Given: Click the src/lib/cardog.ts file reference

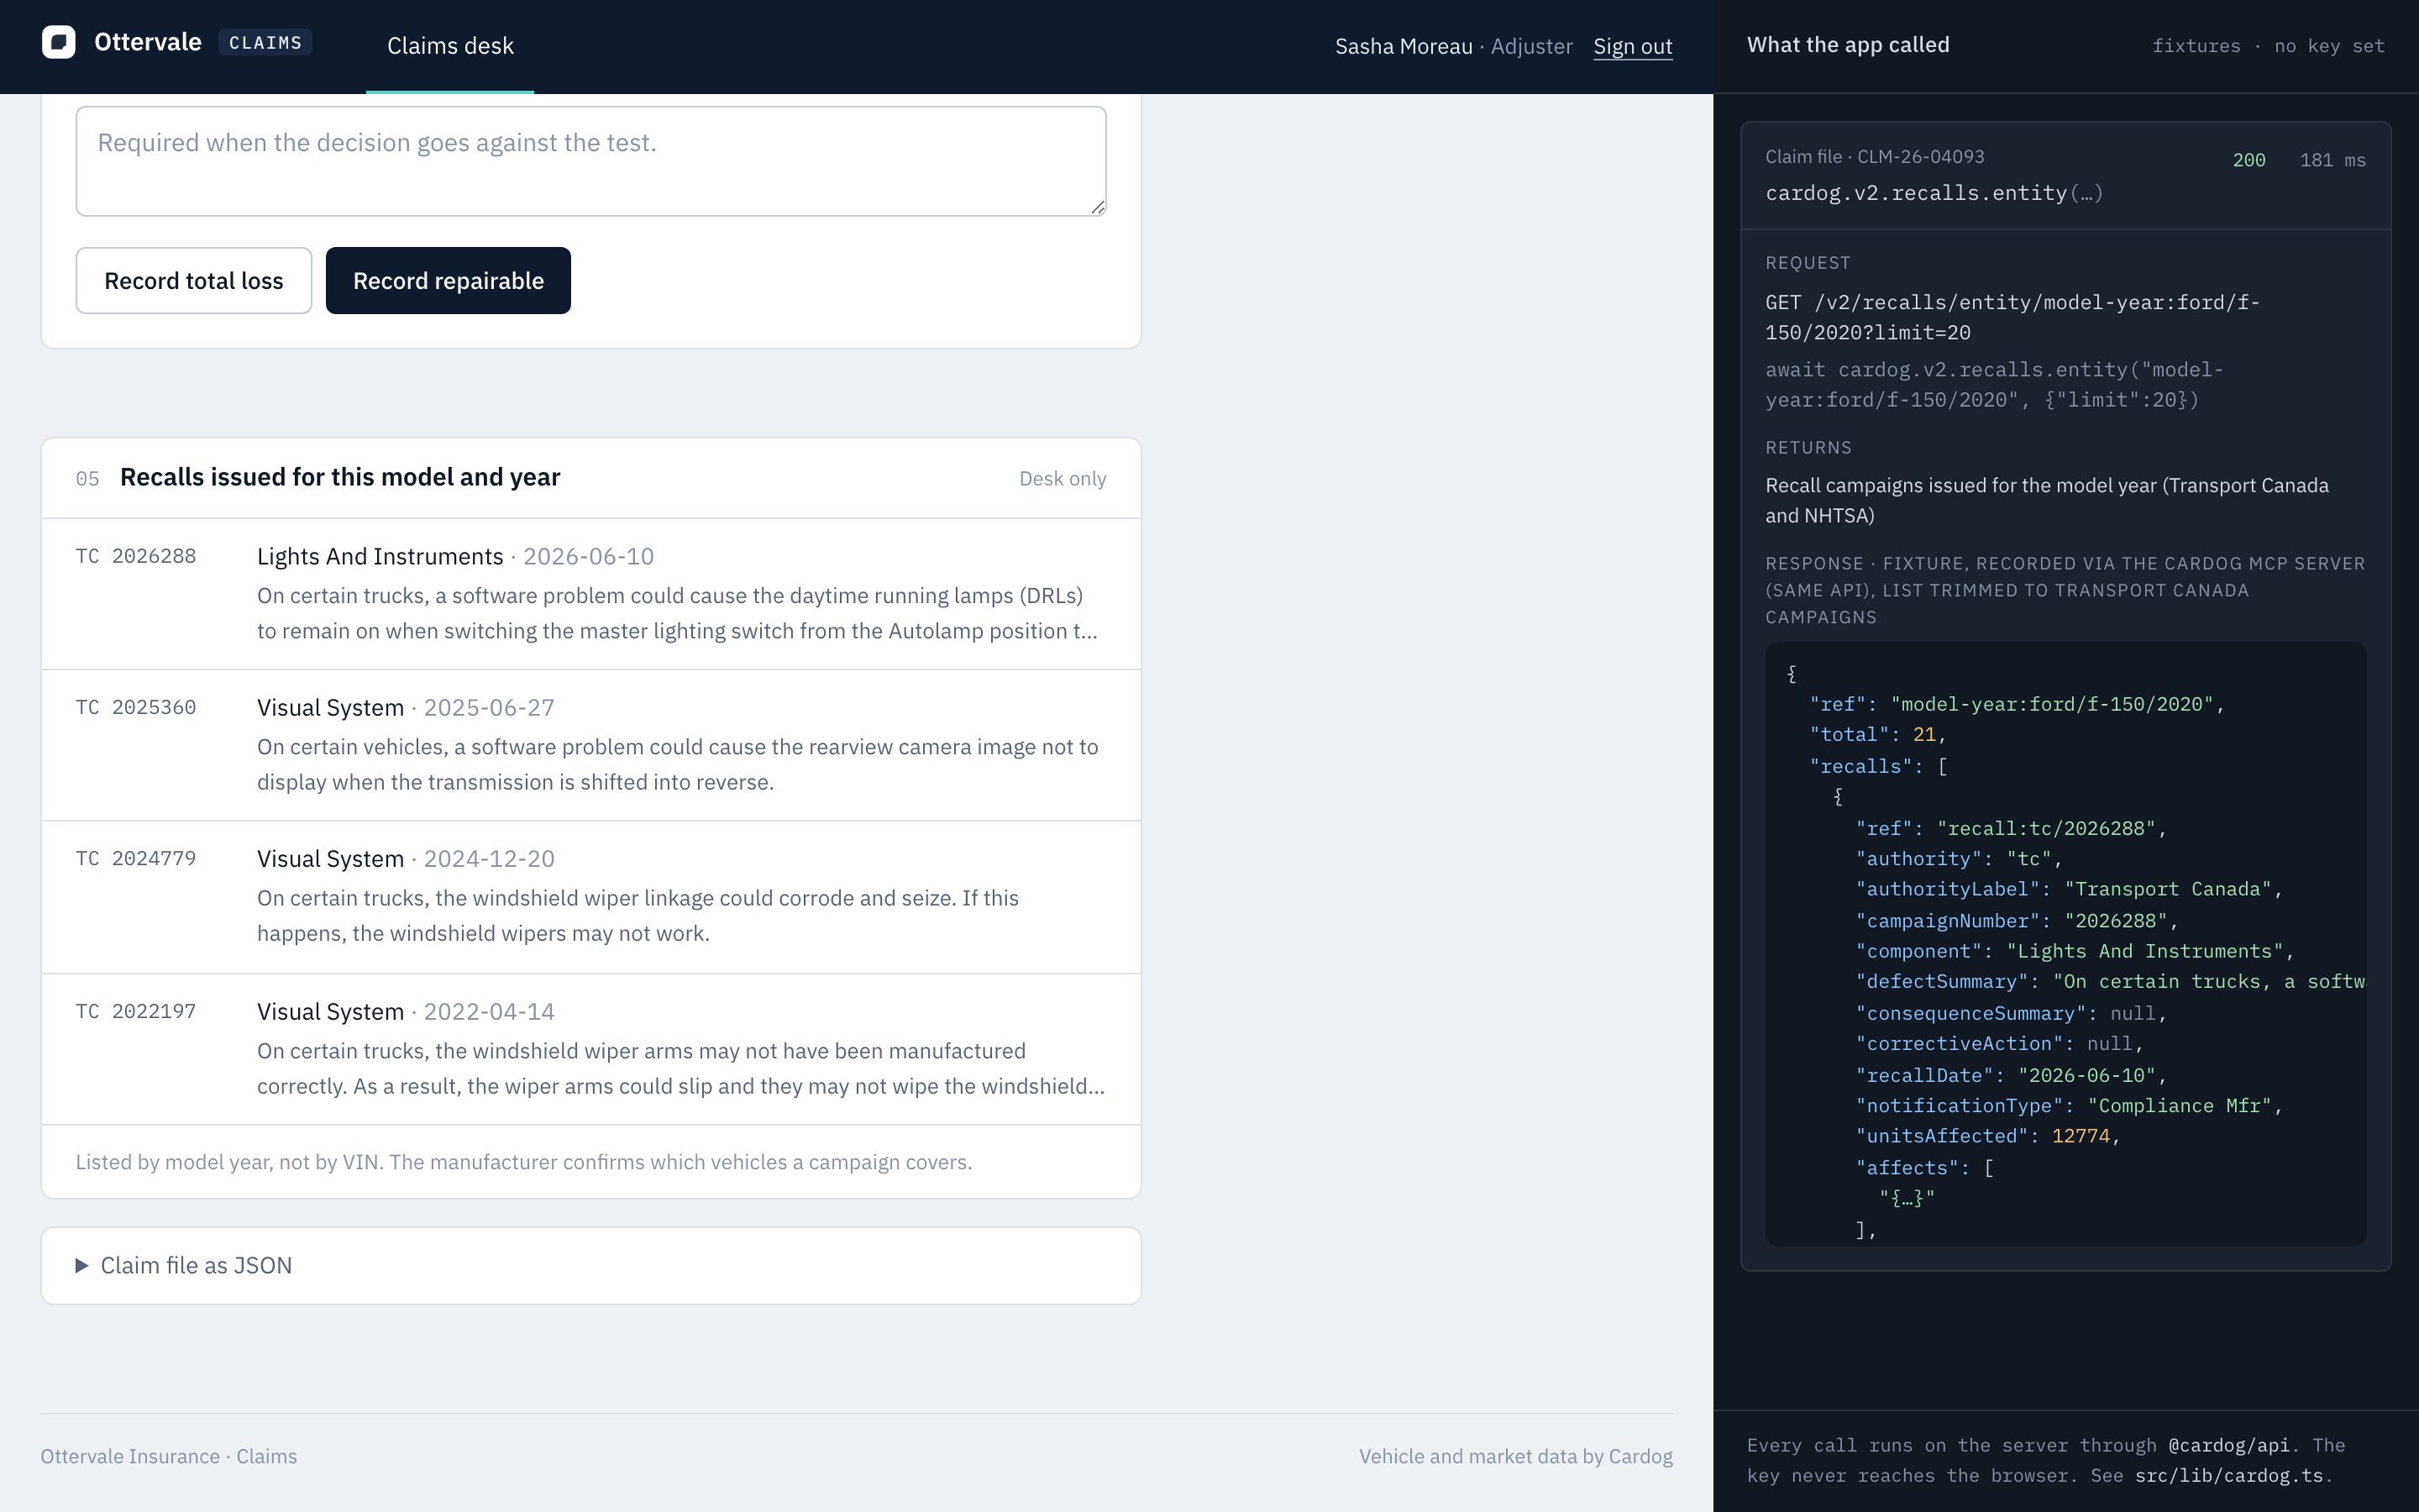Looking at the screenshot, I should (x=2228, y=1476).
